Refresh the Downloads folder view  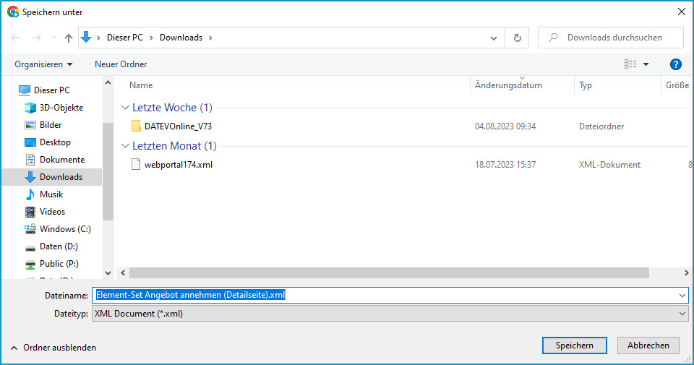coord(517,38)
